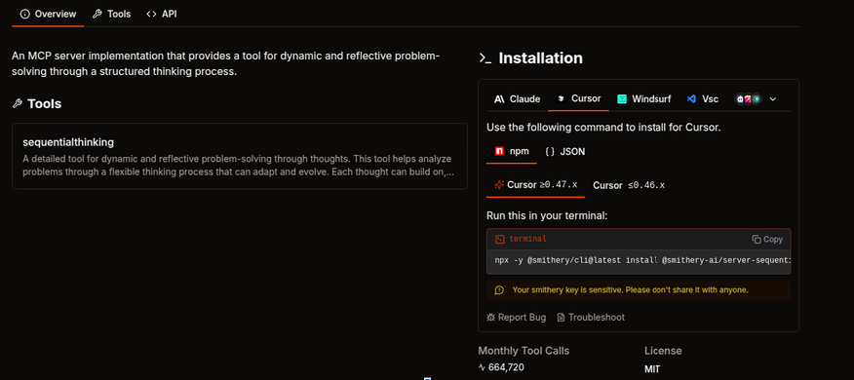Choose the Cursor ≥0.47.x version tab

pos(535,185)
